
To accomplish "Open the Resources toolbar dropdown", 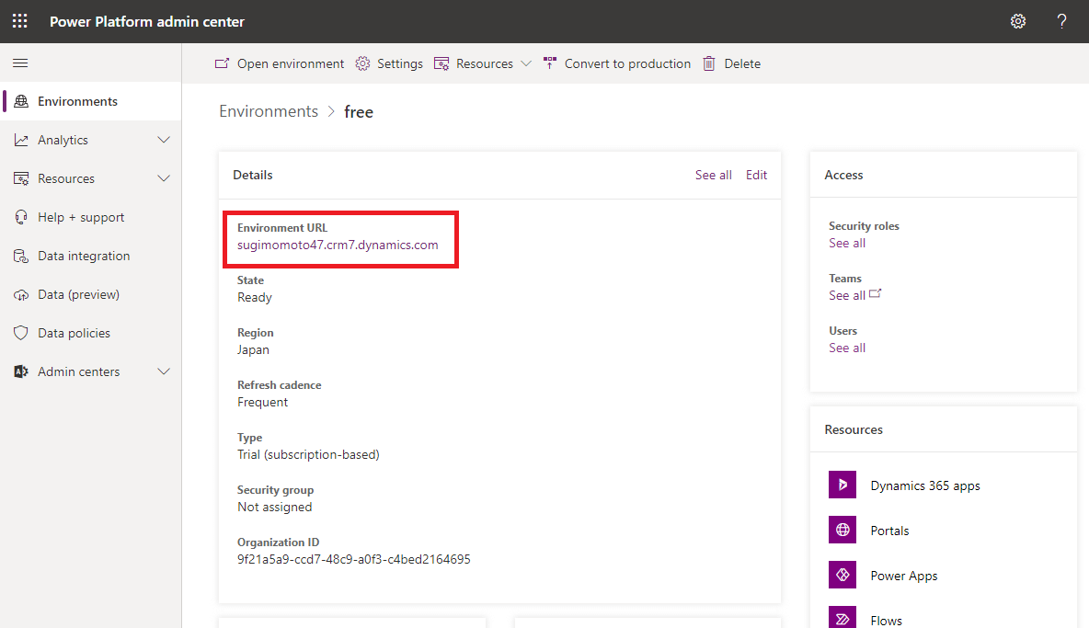I will coord(526,63).
